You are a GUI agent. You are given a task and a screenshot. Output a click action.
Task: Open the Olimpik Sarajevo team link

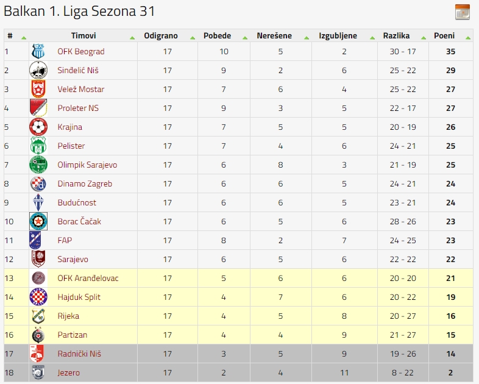tap(87, 165)
